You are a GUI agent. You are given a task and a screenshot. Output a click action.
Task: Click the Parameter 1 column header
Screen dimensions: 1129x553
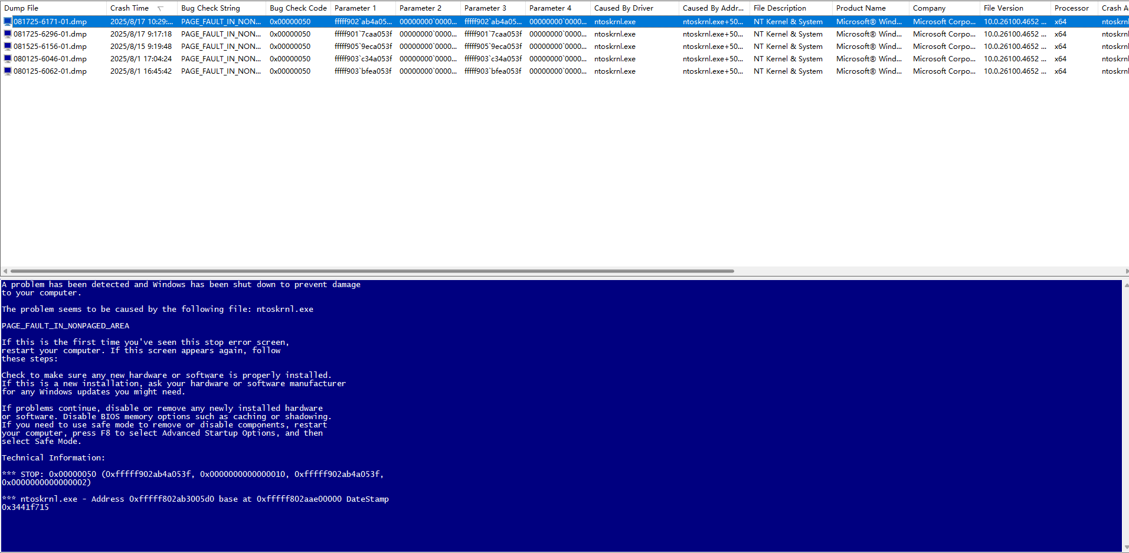(x=355, y=8)
